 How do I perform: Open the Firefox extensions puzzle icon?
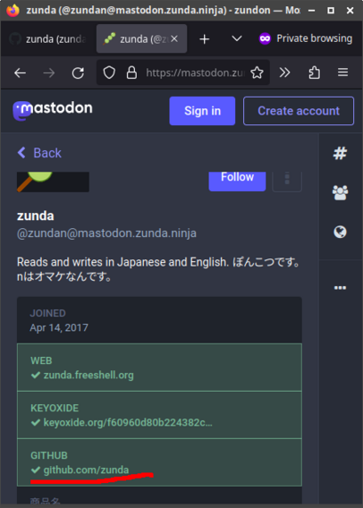click(x=314, y=72)
